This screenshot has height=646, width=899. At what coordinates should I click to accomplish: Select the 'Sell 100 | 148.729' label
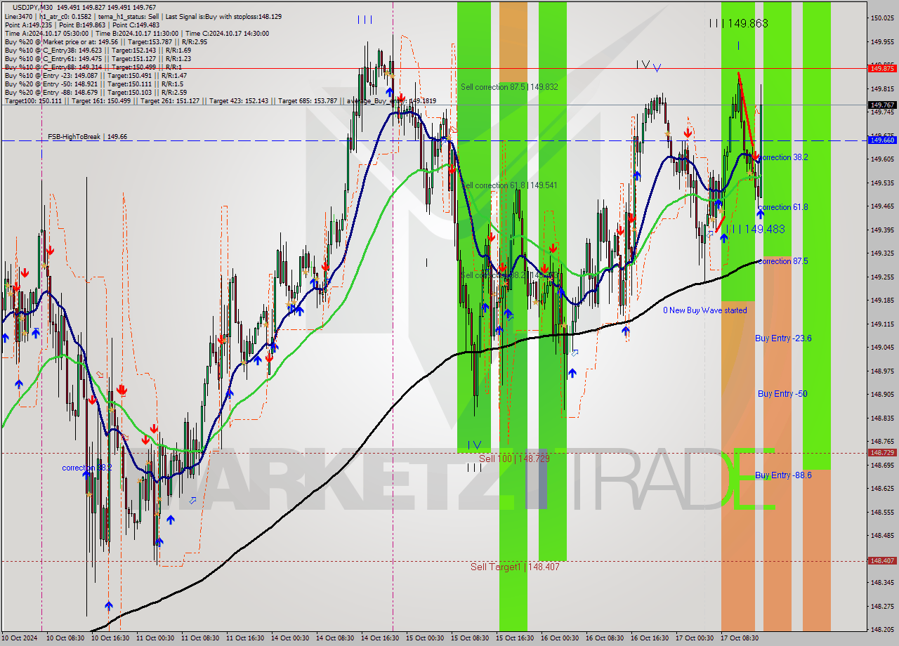click(x=514, y=459)
